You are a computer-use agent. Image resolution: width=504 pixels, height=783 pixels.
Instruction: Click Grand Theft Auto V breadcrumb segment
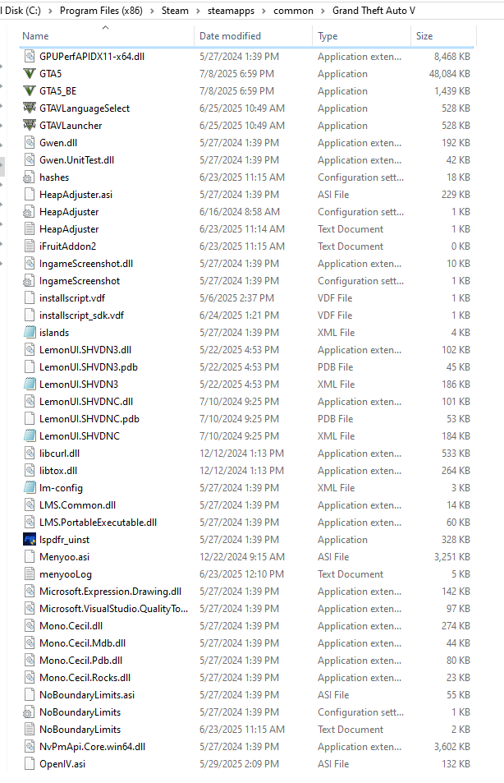[373, 11]
